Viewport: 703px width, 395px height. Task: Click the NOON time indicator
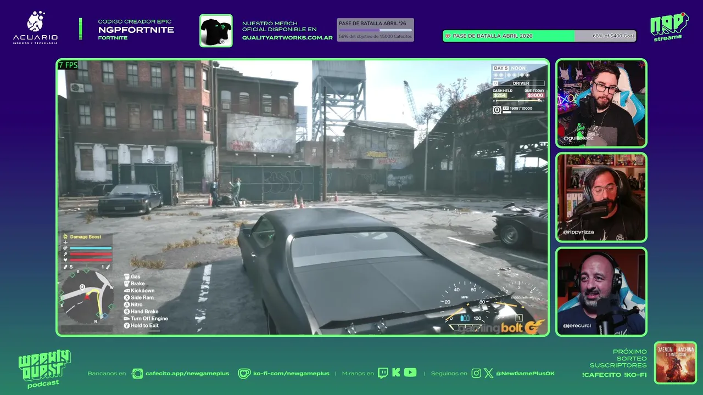coord(518,68)
